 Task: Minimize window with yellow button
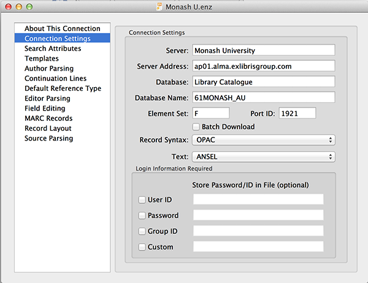[x=19, y=7]
